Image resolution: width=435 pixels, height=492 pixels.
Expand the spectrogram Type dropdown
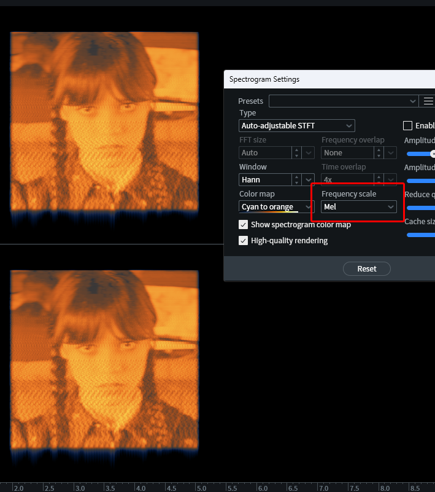coord(297,126)
